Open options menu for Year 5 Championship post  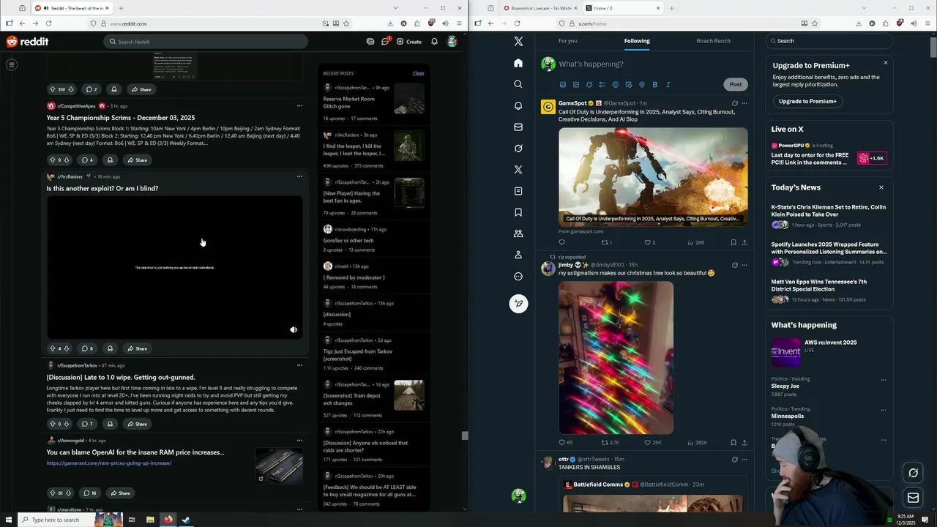pos(299,106)
